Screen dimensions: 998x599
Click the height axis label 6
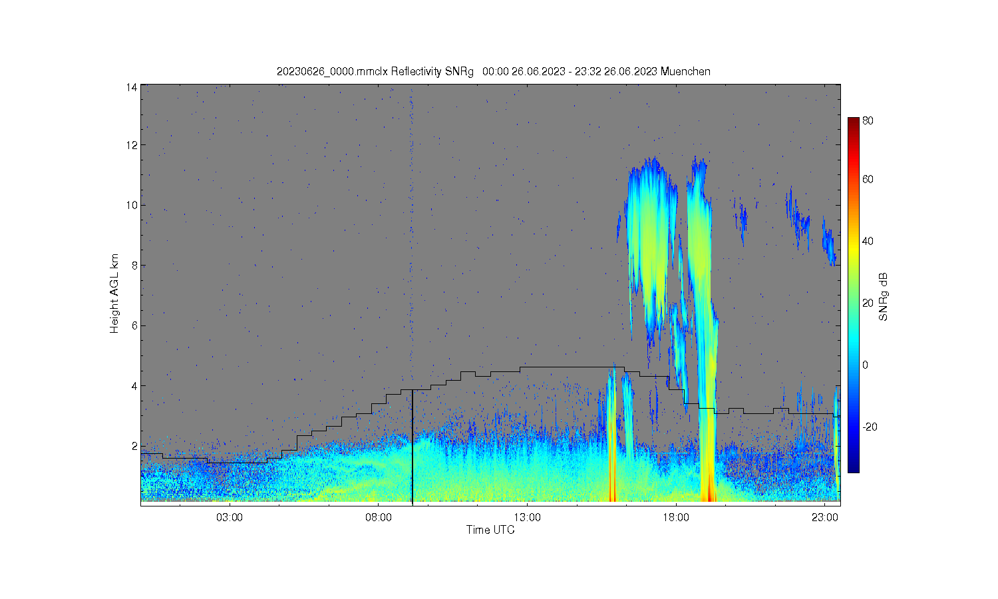[x=134, y=325]
